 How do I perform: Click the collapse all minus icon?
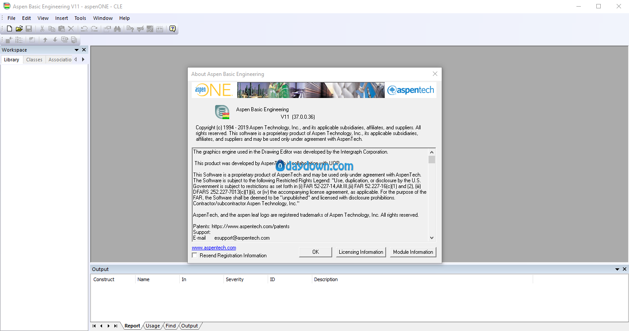click(74, 40)
